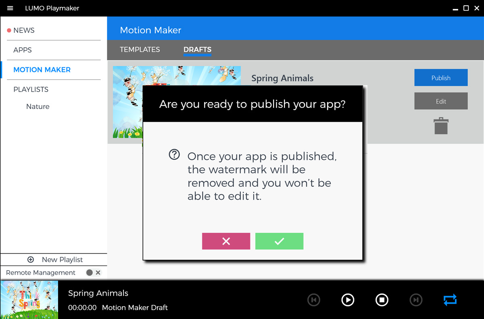Screen dimensions: 484x319
Task: Open the Apps section
Action: point(23,50)
